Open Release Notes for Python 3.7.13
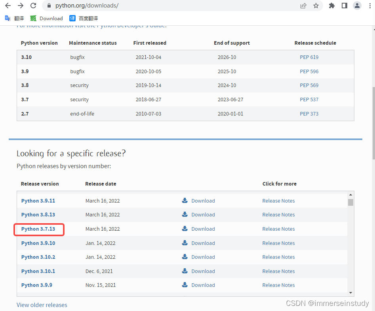Screen dimensions: 375x311 278,229
